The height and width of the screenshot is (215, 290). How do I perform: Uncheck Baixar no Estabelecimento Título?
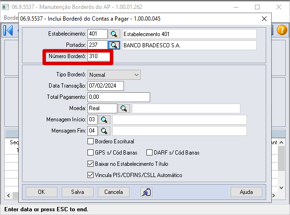pos(91,164)
